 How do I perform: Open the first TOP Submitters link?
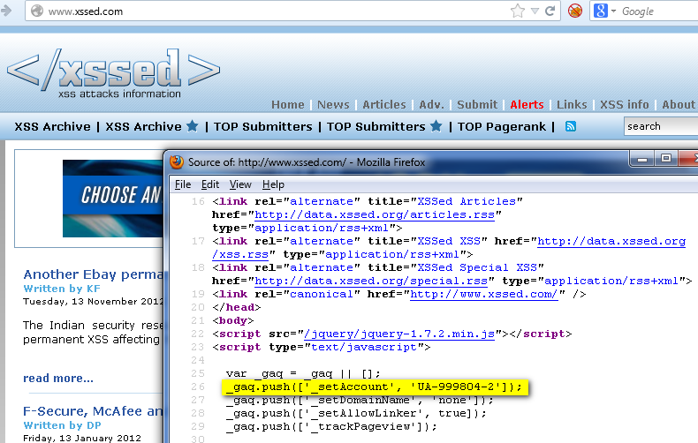(262, 127)
